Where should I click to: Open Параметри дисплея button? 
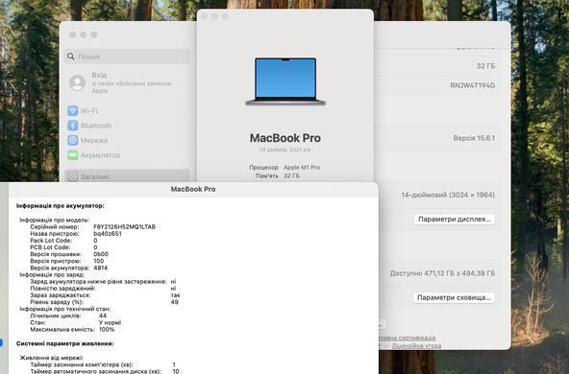click(x=455, y=219)
